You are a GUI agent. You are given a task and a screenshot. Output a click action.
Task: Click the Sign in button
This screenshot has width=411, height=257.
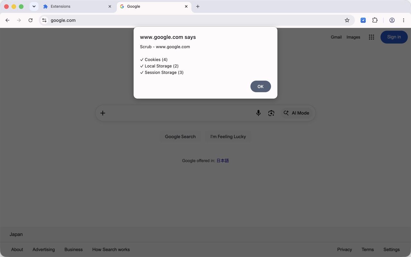click(394, 37)
